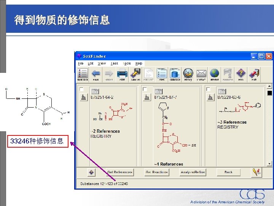Viewport: 274px width, 206px height.
Task: Maximize the SciFinder window
Action: [x=261, y=56]
